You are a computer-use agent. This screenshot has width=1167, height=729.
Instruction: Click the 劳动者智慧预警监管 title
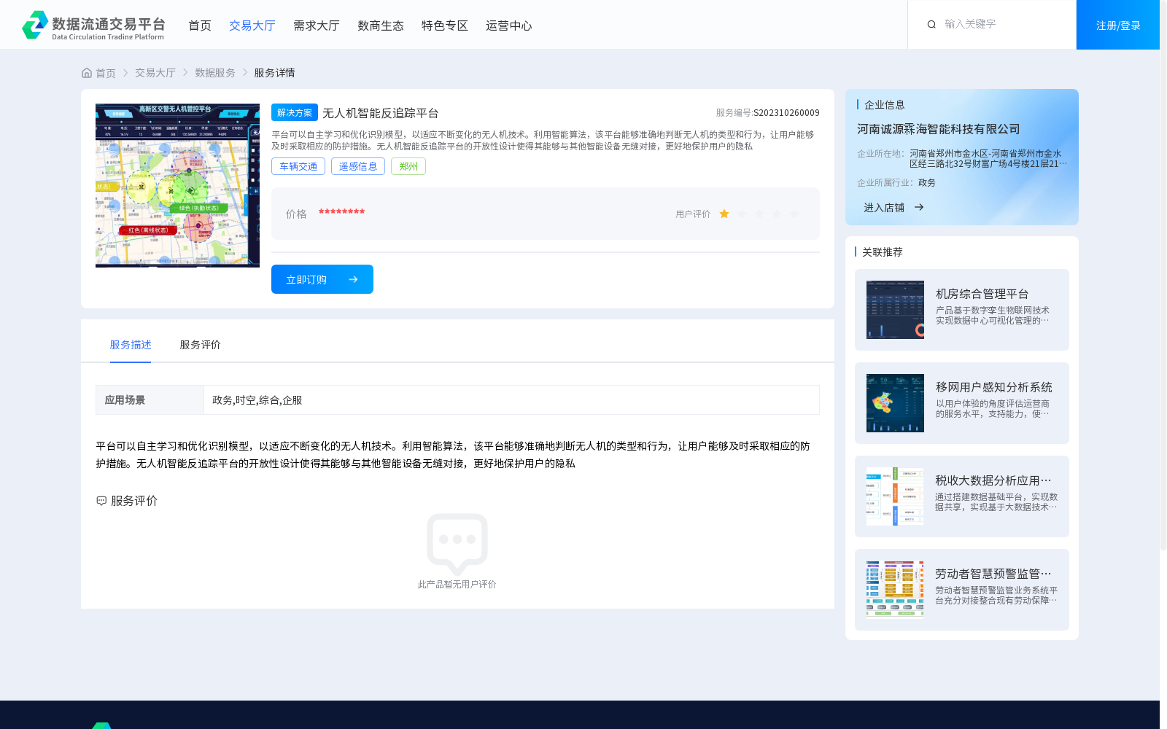[993, 574]
